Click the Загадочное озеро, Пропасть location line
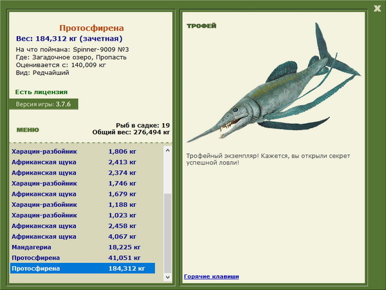Screen dimensions: 386x290 [71, 57]
